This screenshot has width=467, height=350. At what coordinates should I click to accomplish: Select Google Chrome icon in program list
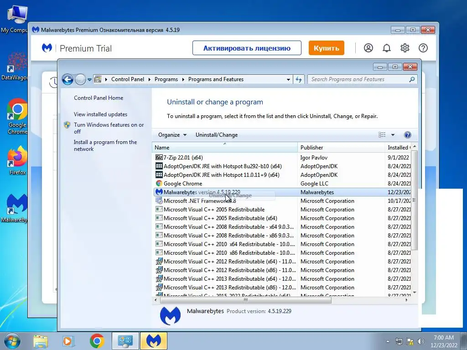point(159,183)
